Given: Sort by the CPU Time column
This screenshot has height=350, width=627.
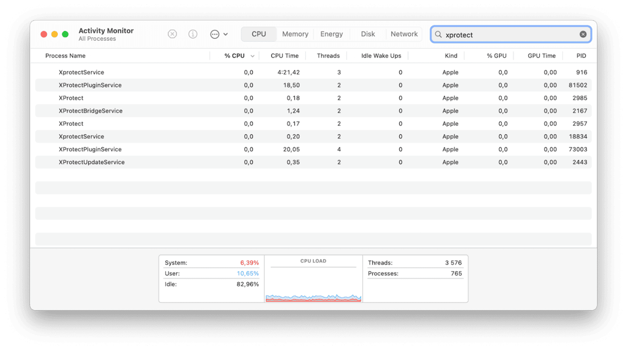Looking at the screenshot, I should (285, 56).
